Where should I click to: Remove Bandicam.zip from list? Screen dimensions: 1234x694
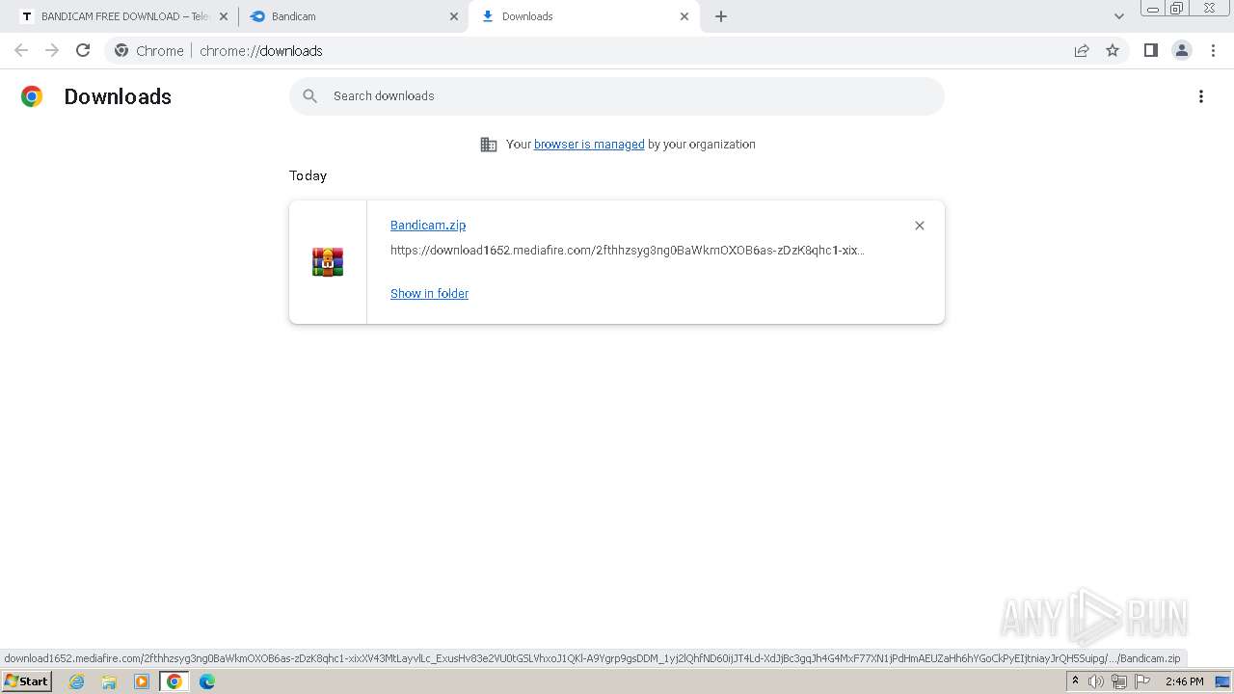(x=919, y=226)
